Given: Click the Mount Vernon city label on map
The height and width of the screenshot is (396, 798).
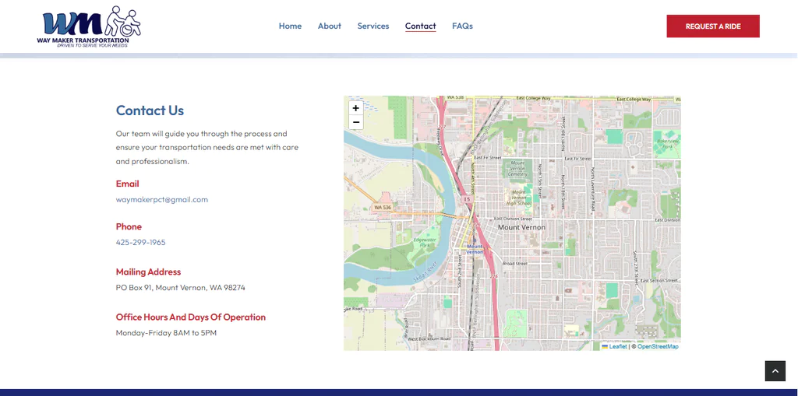Looking at the screenshot, I should 521,227.
